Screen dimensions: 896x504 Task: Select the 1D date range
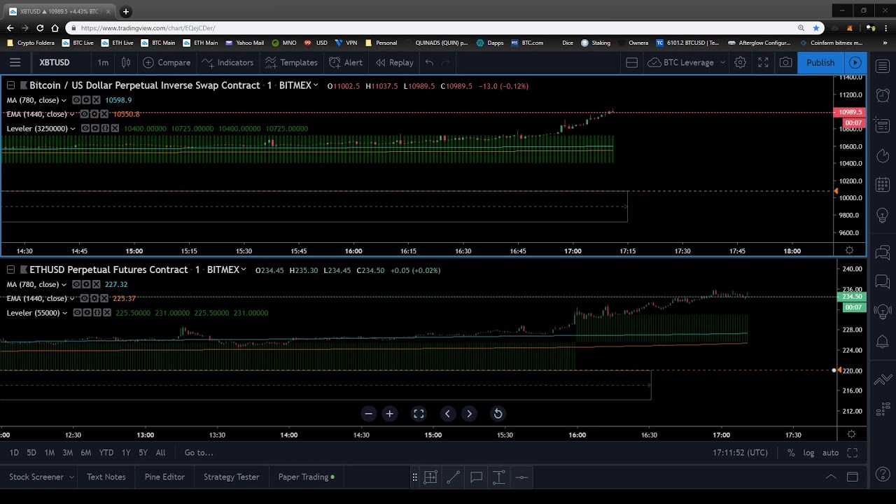point(14,453)
